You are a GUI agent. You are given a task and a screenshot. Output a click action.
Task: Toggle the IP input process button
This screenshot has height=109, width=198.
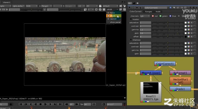click(121, 9)
